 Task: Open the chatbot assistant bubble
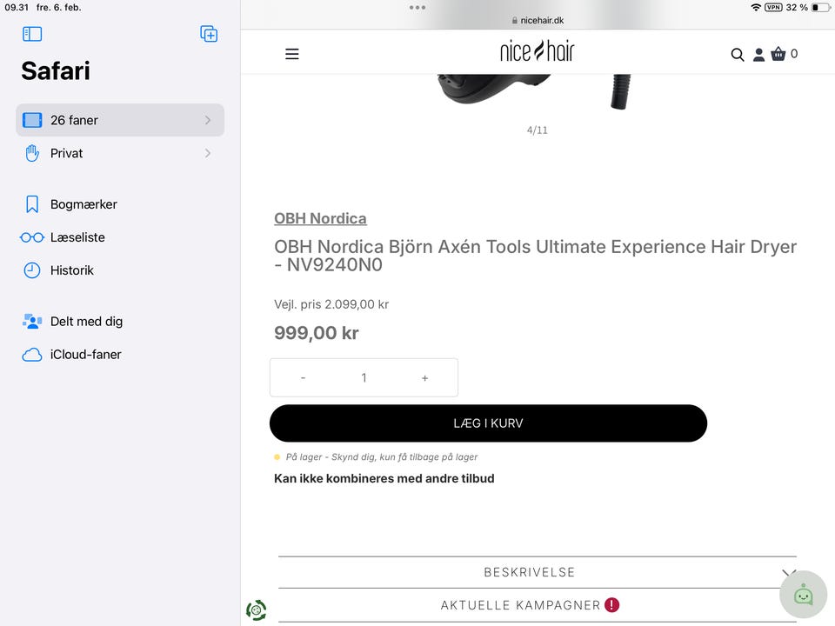[803, 595]
